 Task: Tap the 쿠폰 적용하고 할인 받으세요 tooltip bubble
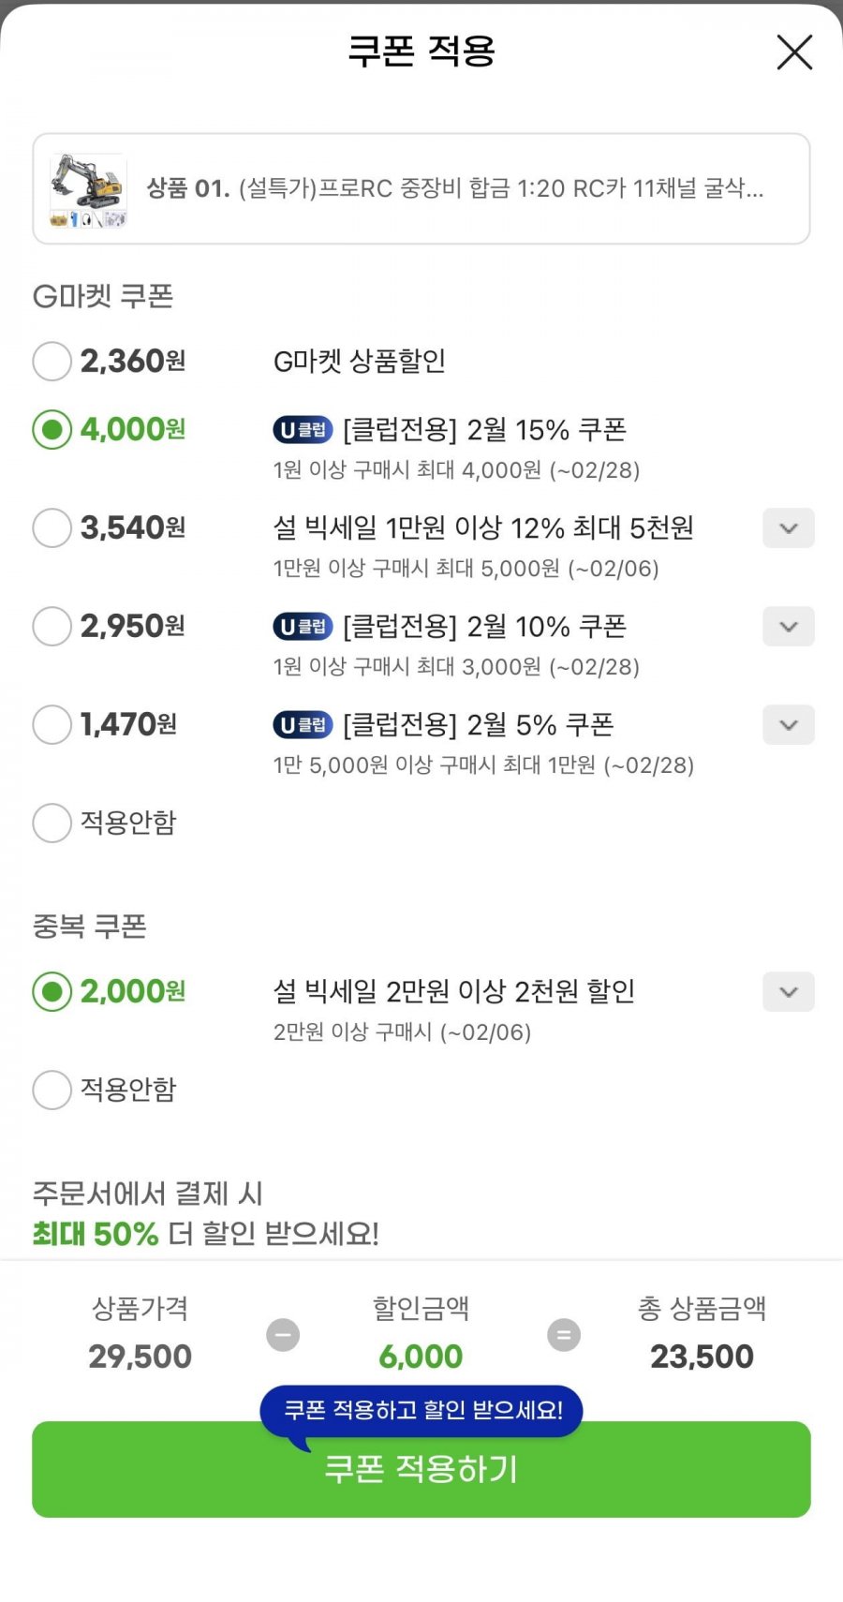coord(422,1410)
